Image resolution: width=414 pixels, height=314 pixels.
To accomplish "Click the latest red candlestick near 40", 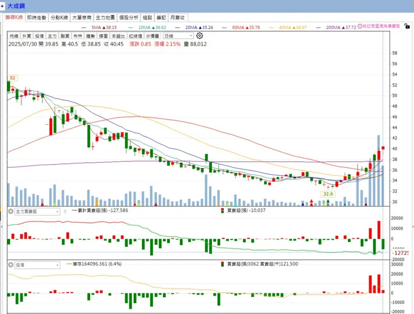I will coord(383,148).
